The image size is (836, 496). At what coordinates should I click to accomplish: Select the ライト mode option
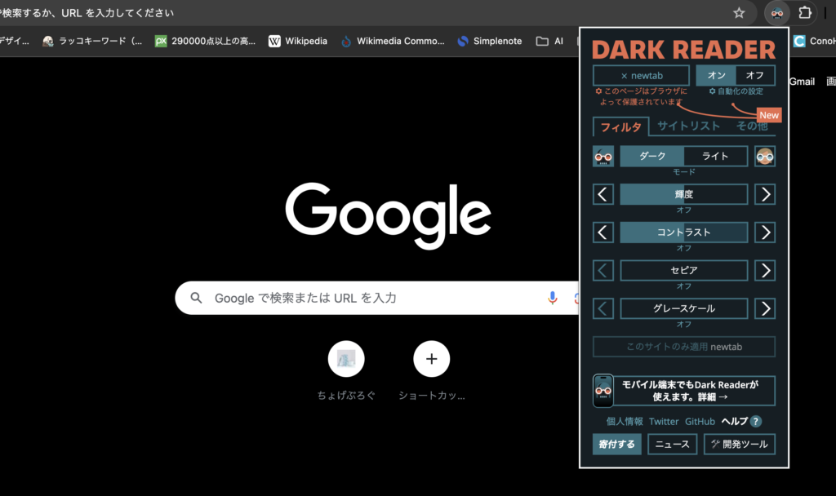click(x=715, y=156)
